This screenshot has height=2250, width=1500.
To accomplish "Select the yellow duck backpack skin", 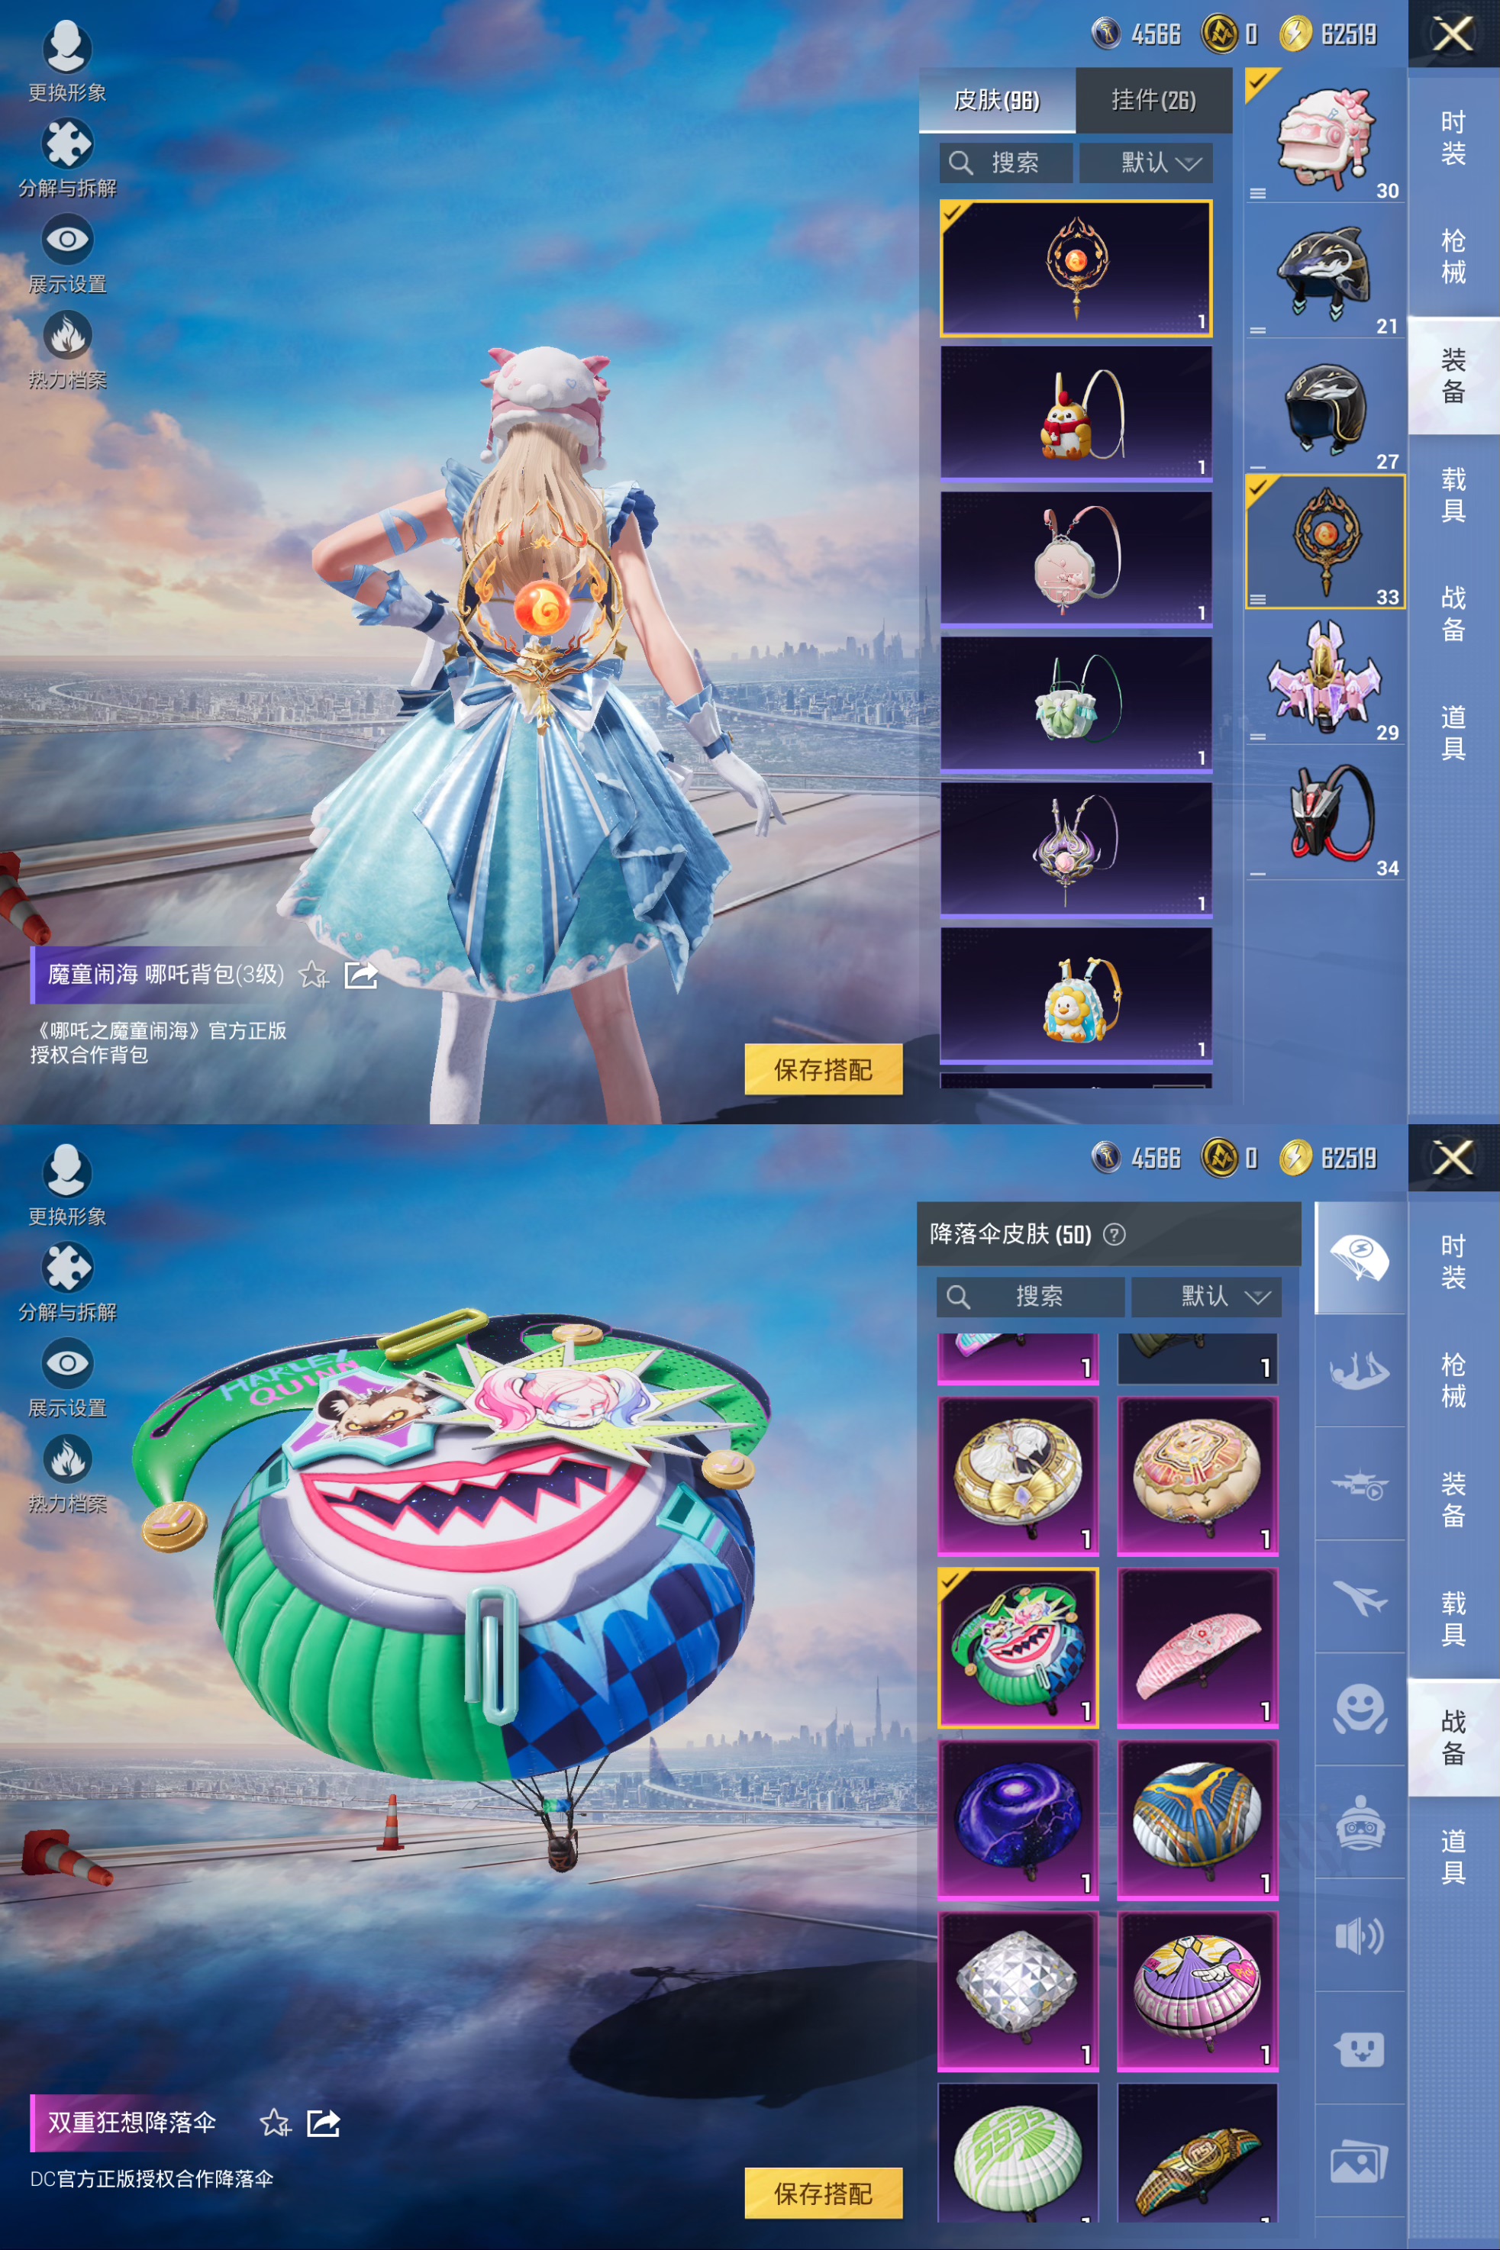I will [1076, 995].
